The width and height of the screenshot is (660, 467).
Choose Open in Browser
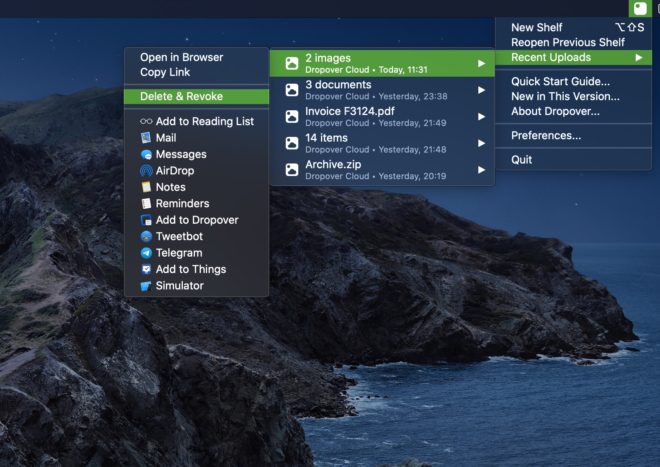pyautogui.click(x=197, y=57)
